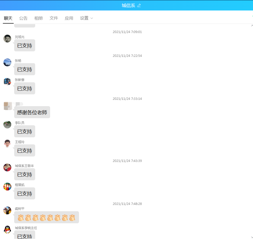Switch to the 公告 tab
253x239 pixels.
coord(23,18)
